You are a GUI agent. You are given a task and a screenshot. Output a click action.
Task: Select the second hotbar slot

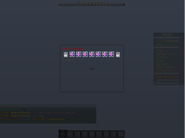point(70,134)
